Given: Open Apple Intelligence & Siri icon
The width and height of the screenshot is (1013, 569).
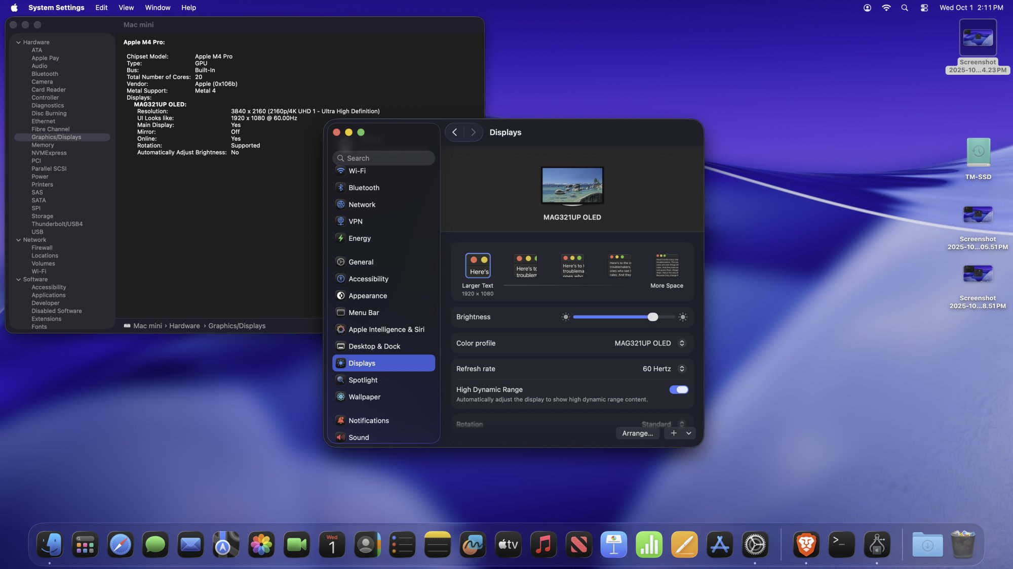Looking at the screenshot, I should pyautogui.click(x=341, y=329).
